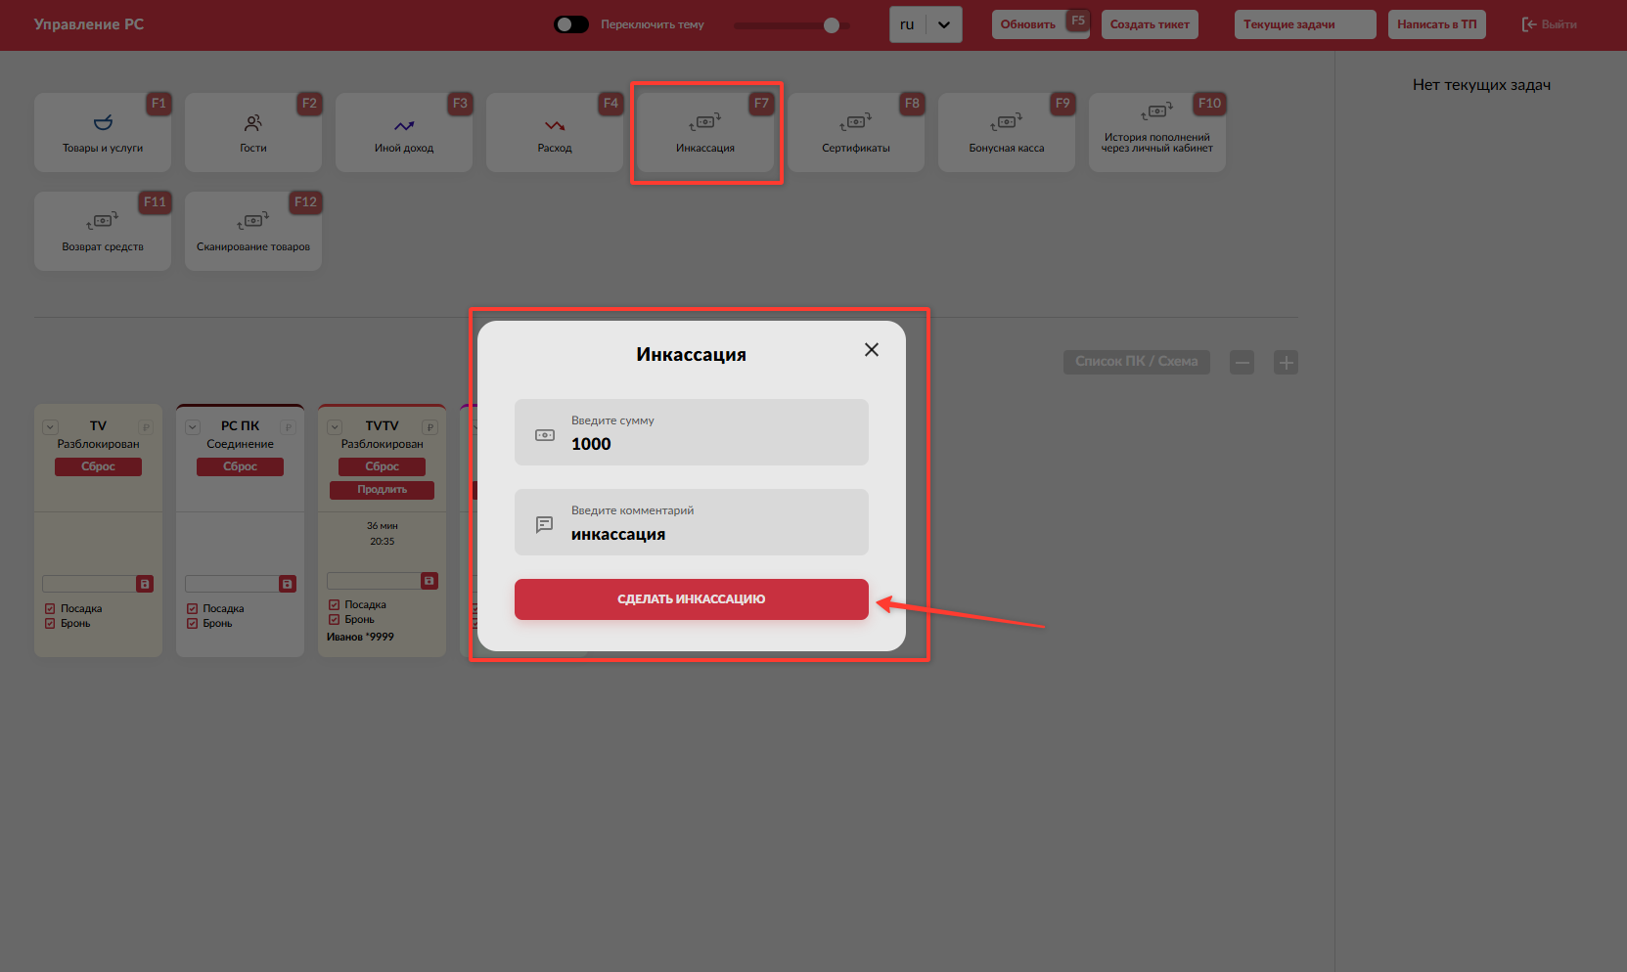The image size is (1627, 972).
Task: Click the Написать в ТП button
Action: [1437, 24]
